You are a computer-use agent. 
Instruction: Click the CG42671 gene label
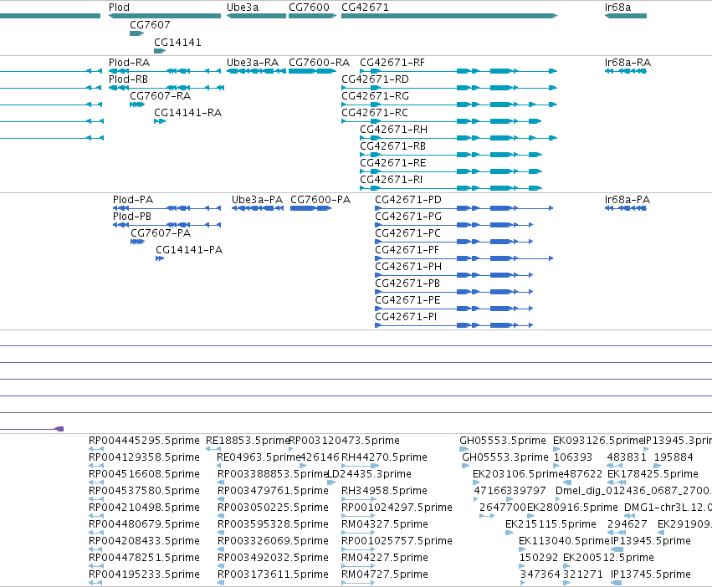pos(365,8)
